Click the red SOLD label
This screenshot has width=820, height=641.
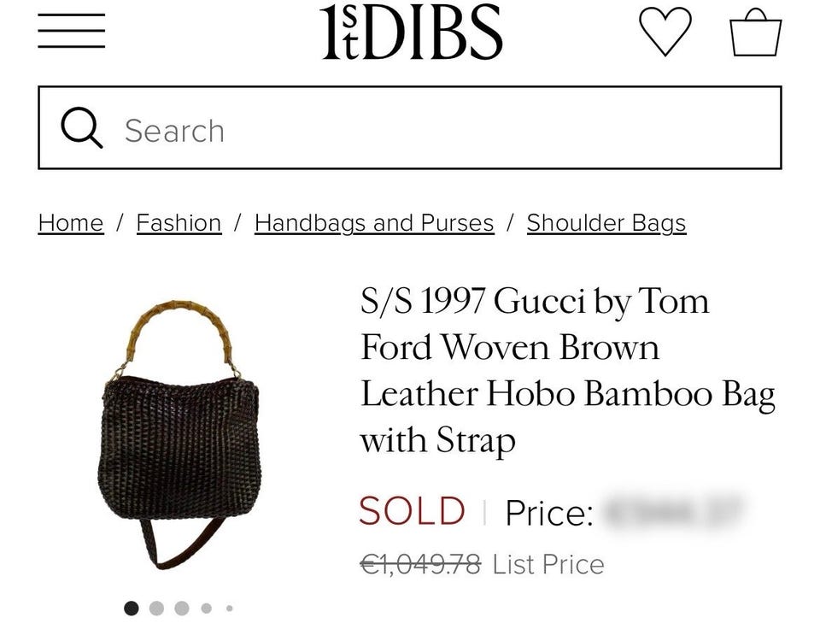412,511
